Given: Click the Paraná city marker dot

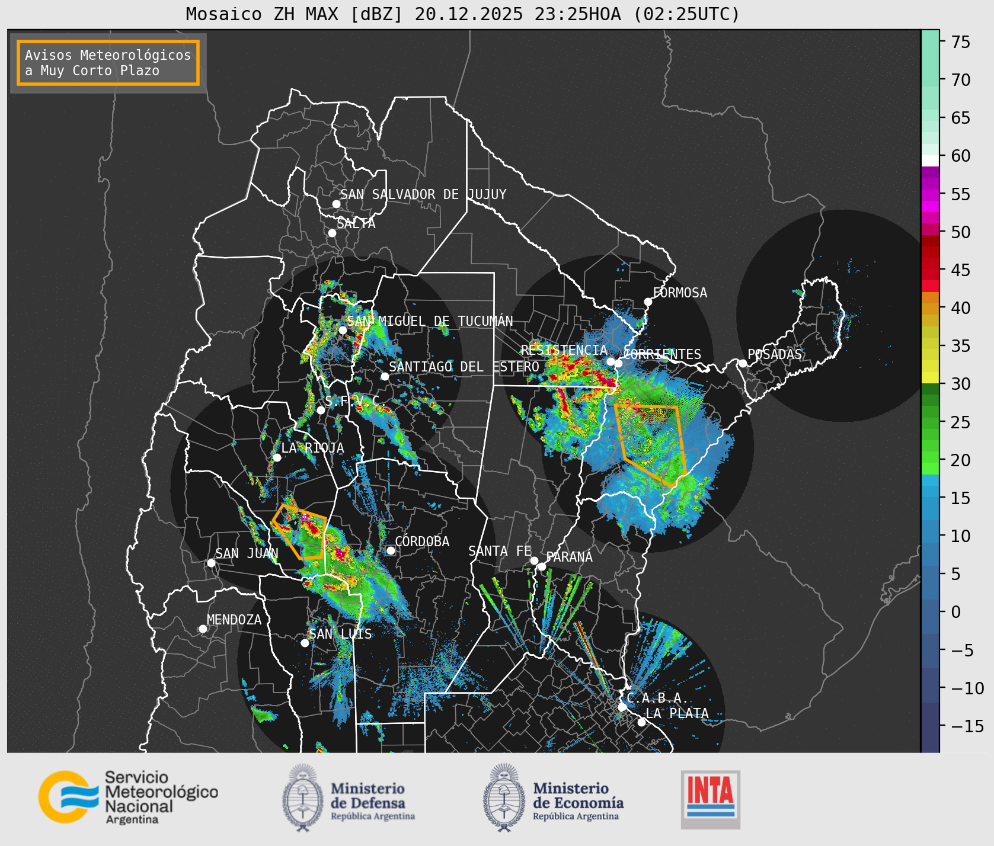Looking at the screenshot, I should 542,567.
